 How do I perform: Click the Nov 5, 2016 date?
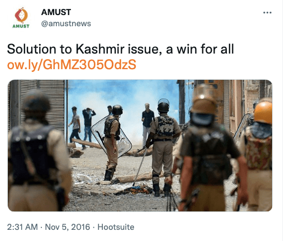68,227
